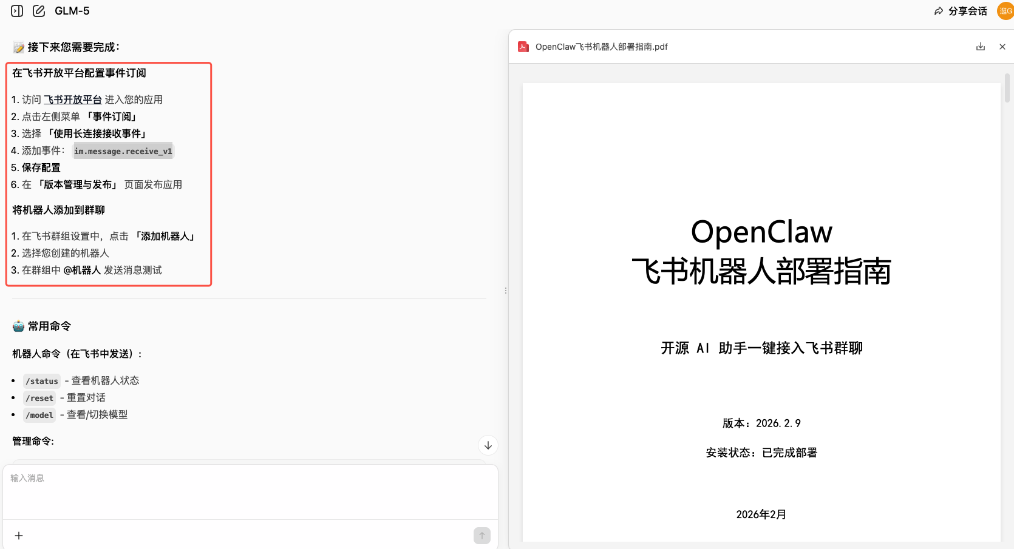Click the share arrow icon
The image size is (1014, 549).
pos(938,10)
